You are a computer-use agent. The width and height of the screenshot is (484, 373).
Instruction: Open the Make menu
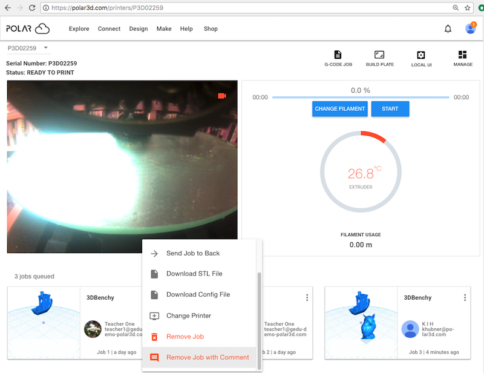tap(164, 28)
